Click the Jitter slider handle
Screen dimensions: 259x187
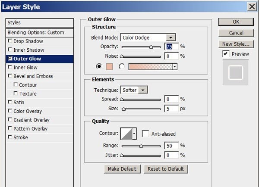122,156
